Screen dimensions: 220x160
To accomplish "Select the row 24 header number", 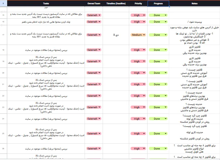I will (x=3, y=119).
